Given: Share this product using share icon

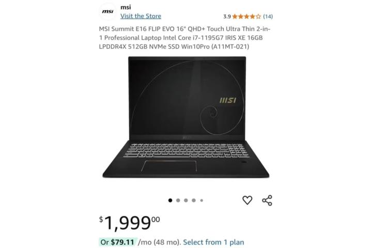Looking at the screenshot, I should pos(267,200).
